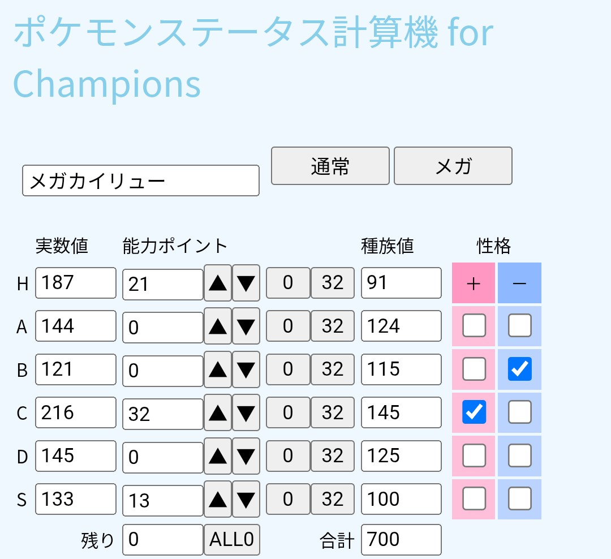Viewport: 611px width, 559px height.
Task: Select the C actual value field
Action: [76, 412]
